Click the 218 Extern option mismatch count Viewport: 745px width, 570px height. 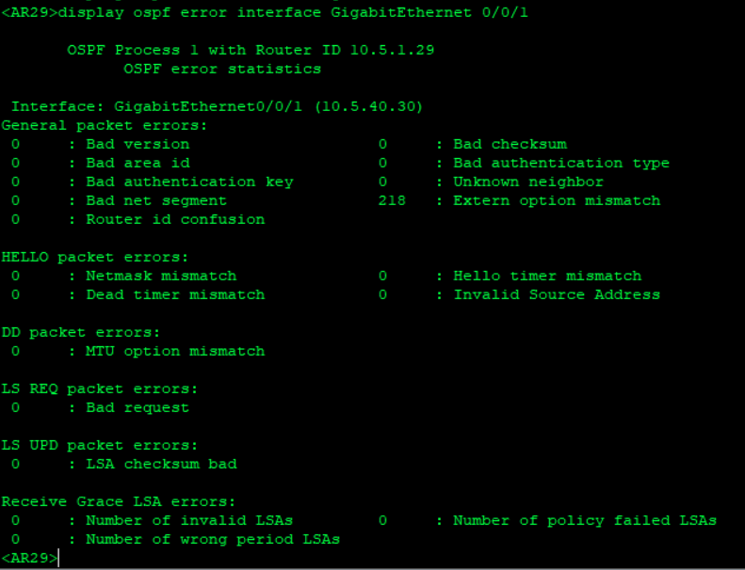392,200
